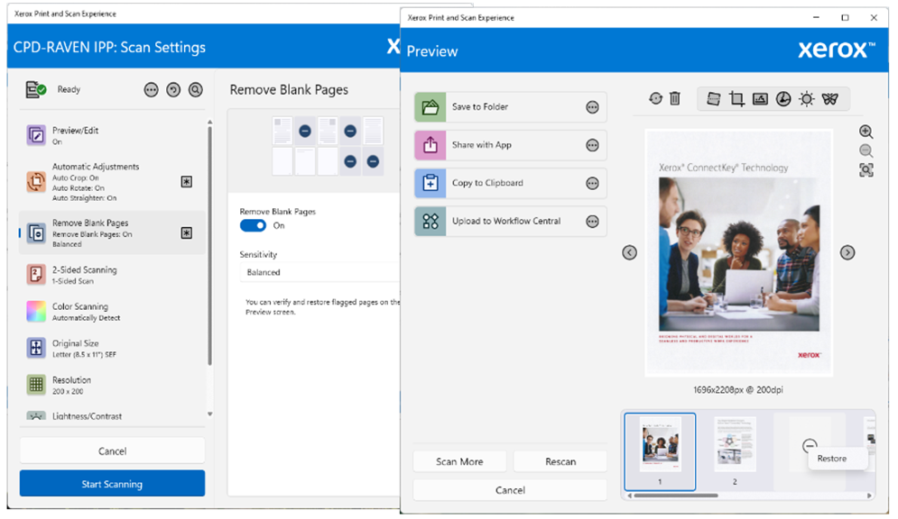This screenshot has width=898, height=519.
Task: Click the search magnifier icon in Scan Settings
Action: [195, 90]
